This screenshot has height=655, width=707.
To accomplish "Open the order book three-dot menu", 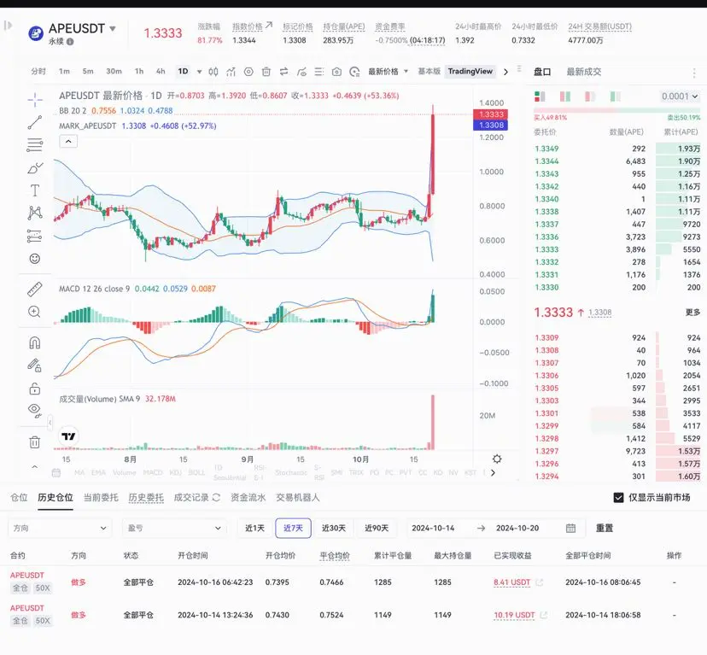I will tap(694, 73).
